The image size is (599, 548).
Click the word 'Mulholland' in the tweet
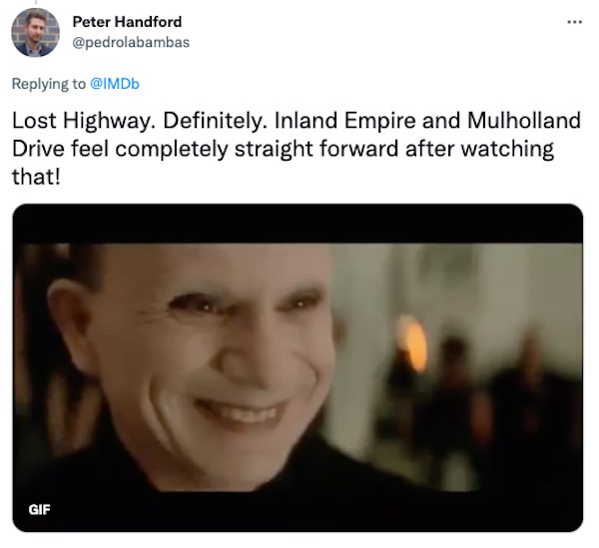[x=524, y=121]
